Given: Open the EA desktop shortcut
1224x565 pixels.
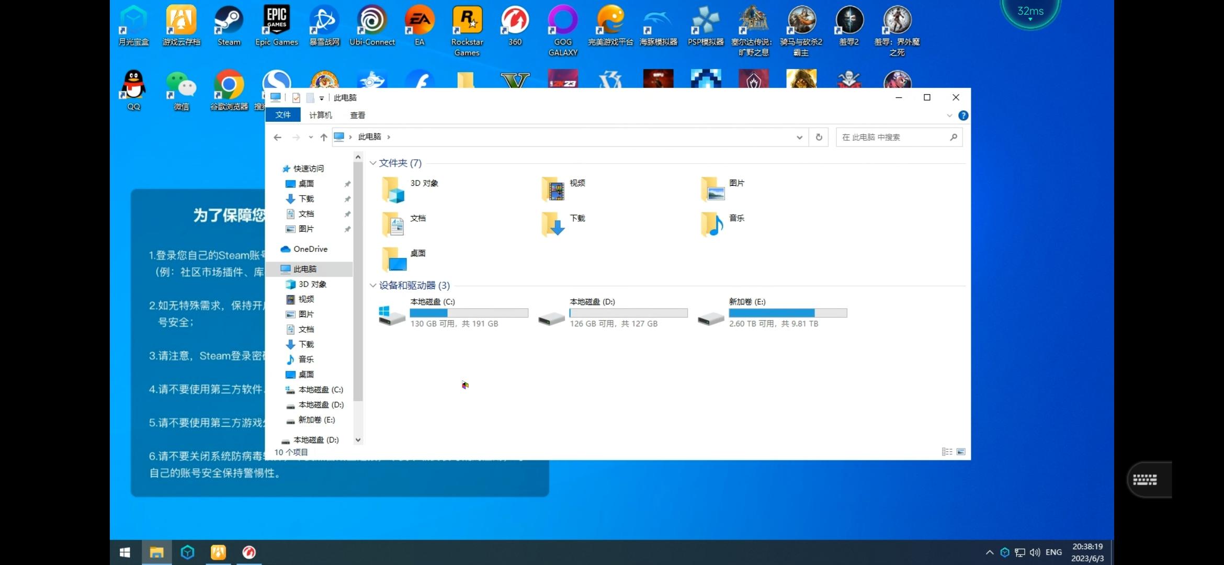Looking at the screenshot, I should [420, 25].
